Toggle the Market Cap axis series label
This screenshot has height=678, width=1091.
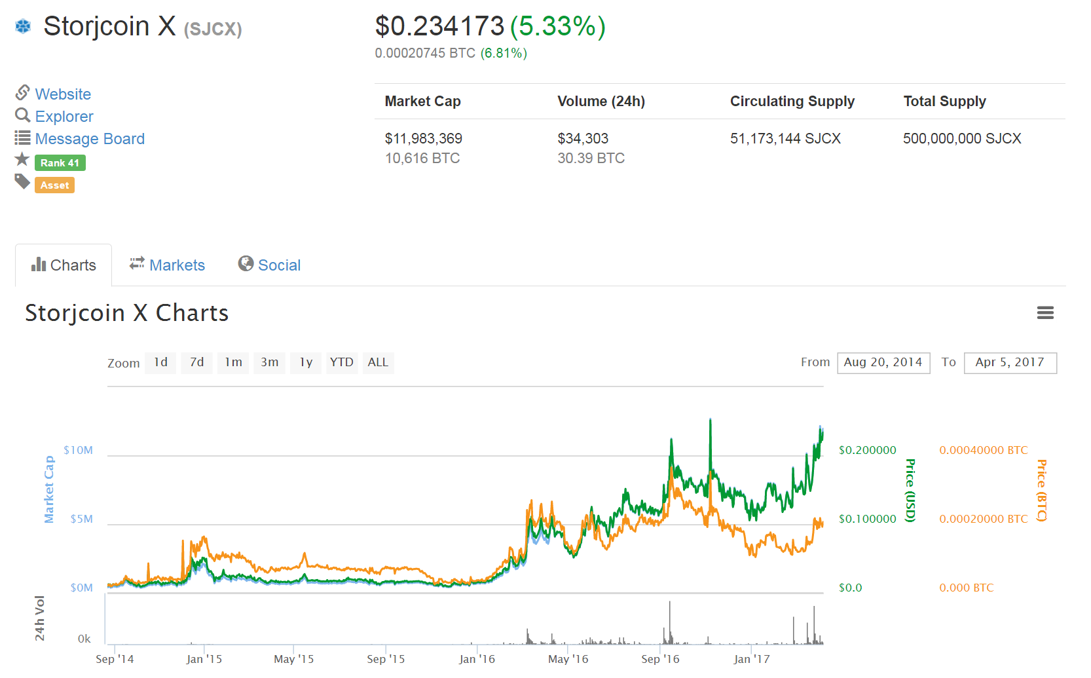49,489
